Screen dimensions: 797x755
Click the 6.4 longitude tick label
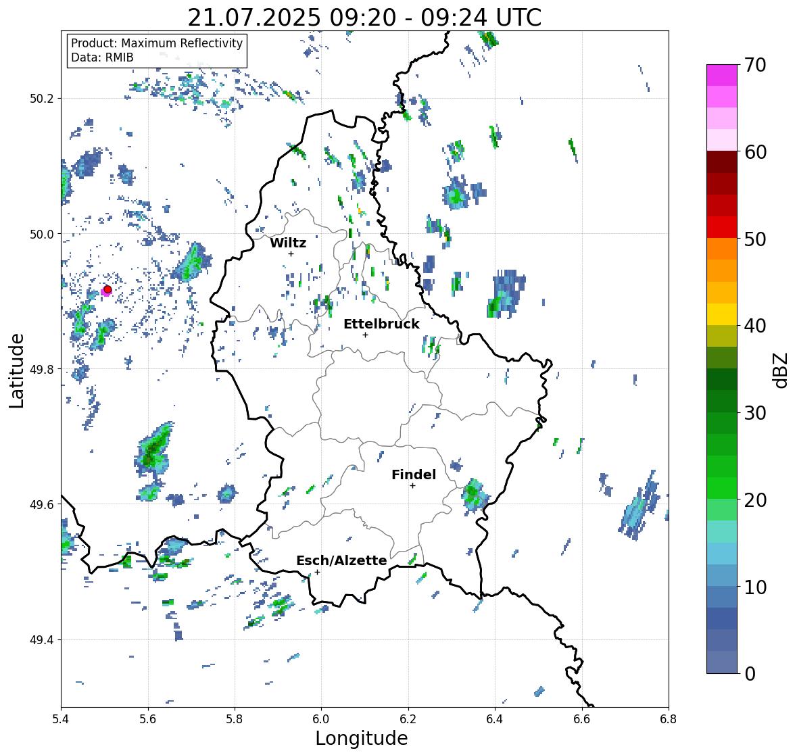point(495,719)
